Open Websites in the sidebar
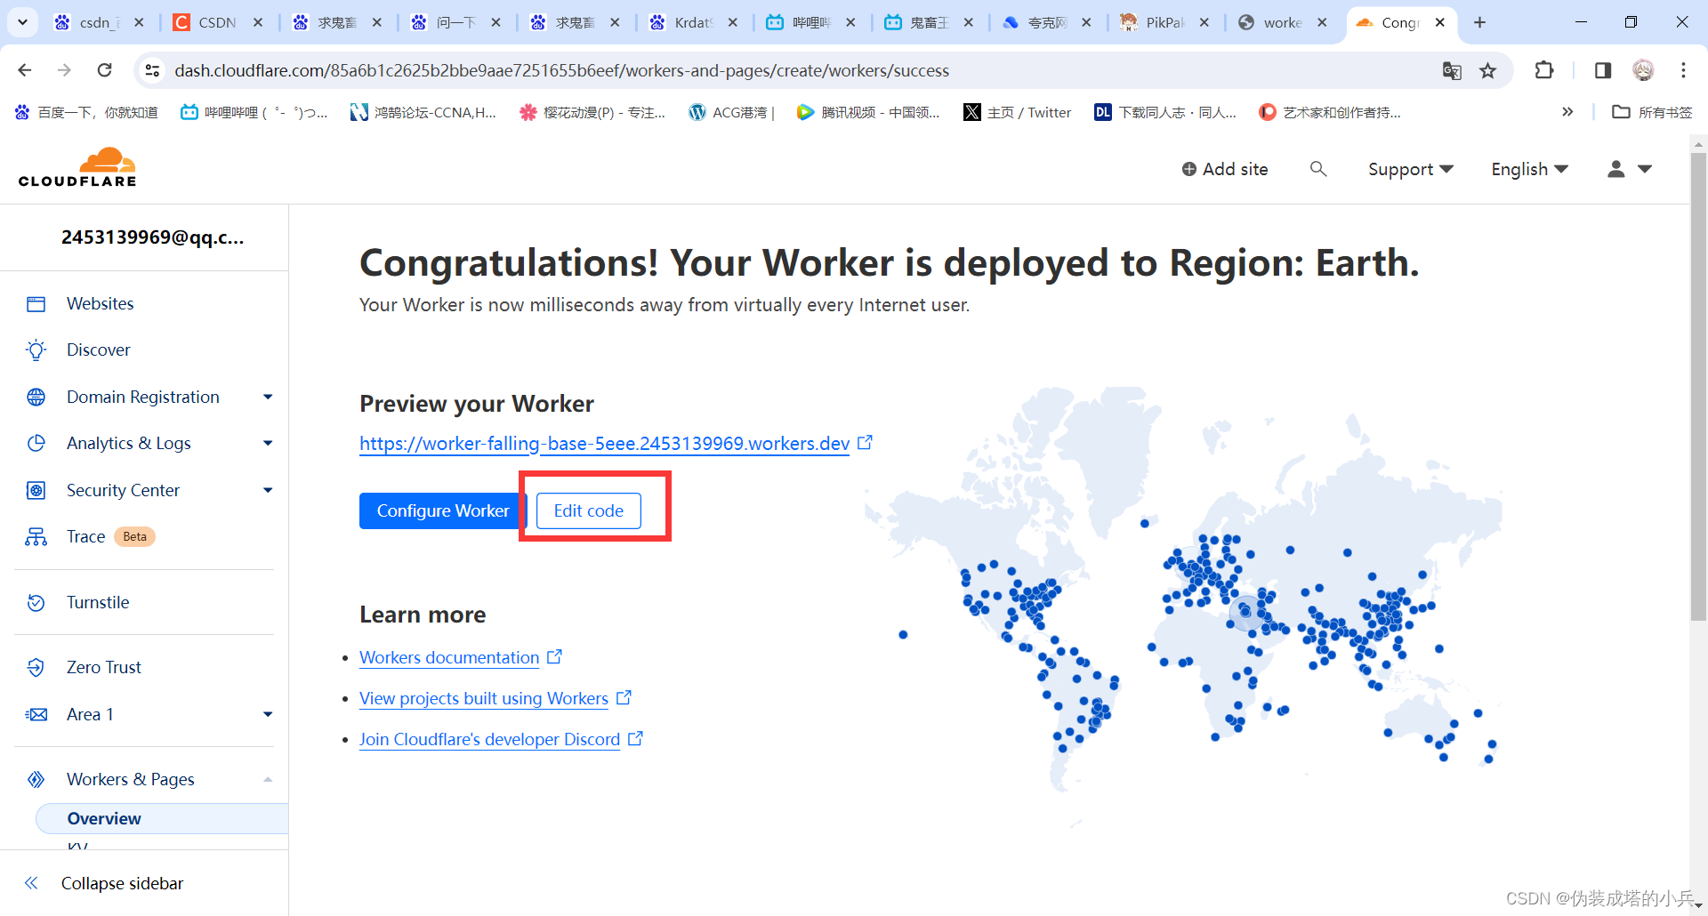The width and height of the screenshot is (1708, 916). click(100, 304)
